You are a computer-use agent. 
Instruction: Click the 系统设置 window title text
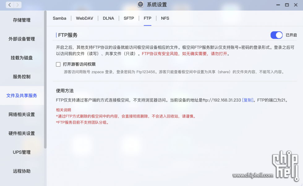[157, 5]
